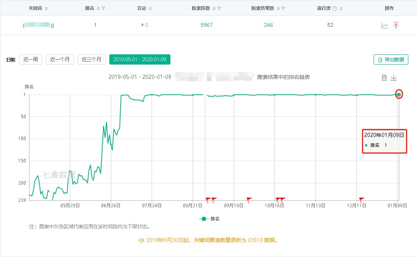Click the filter funnel next to 排名 header

pos(104,8)
